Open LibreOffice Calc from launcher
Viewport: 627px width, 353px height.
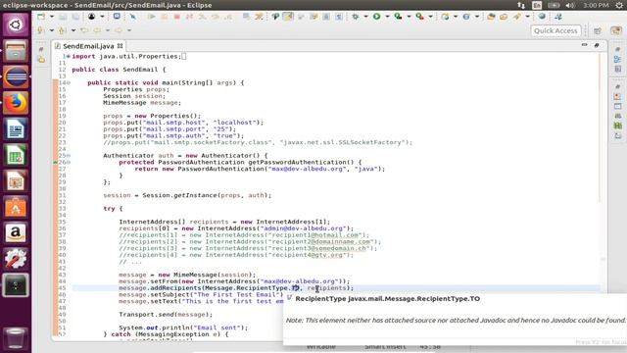point(16,155)
